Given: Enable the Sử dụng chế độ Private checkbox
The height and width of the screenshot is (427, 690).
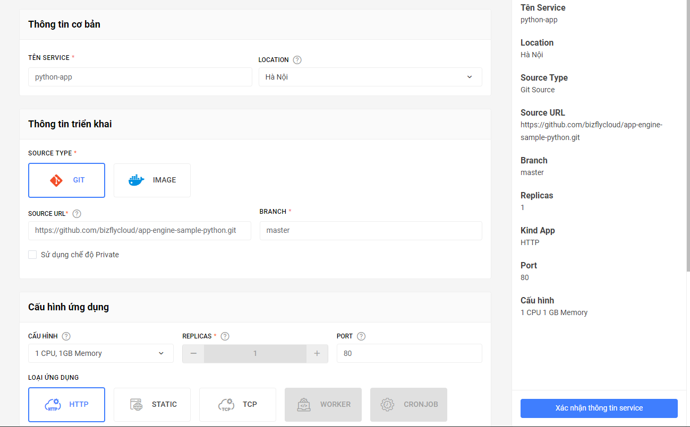Looking at the screenshot, I should tap(32, 255).
